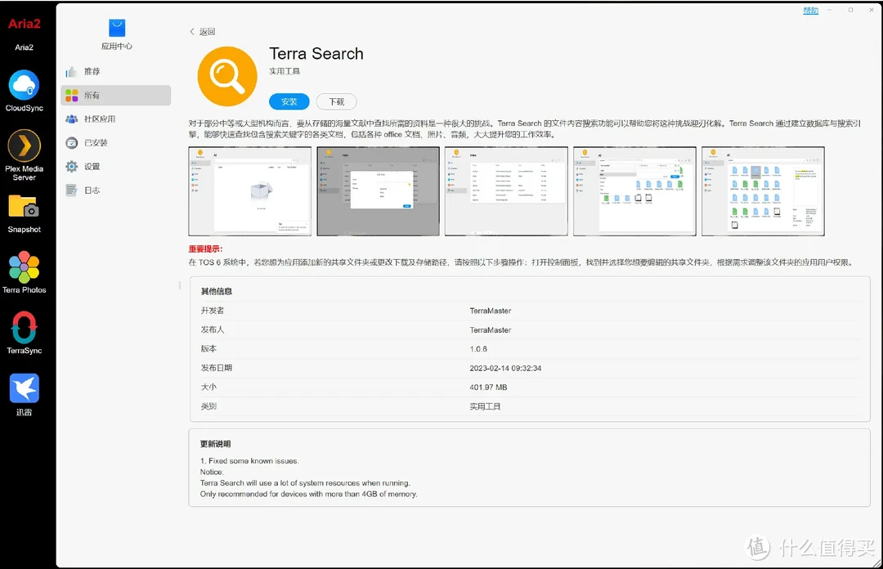Open the second thumbnail with dark dialog
Viewport: 883px width, 569px height.
click(x=378, y=191)
